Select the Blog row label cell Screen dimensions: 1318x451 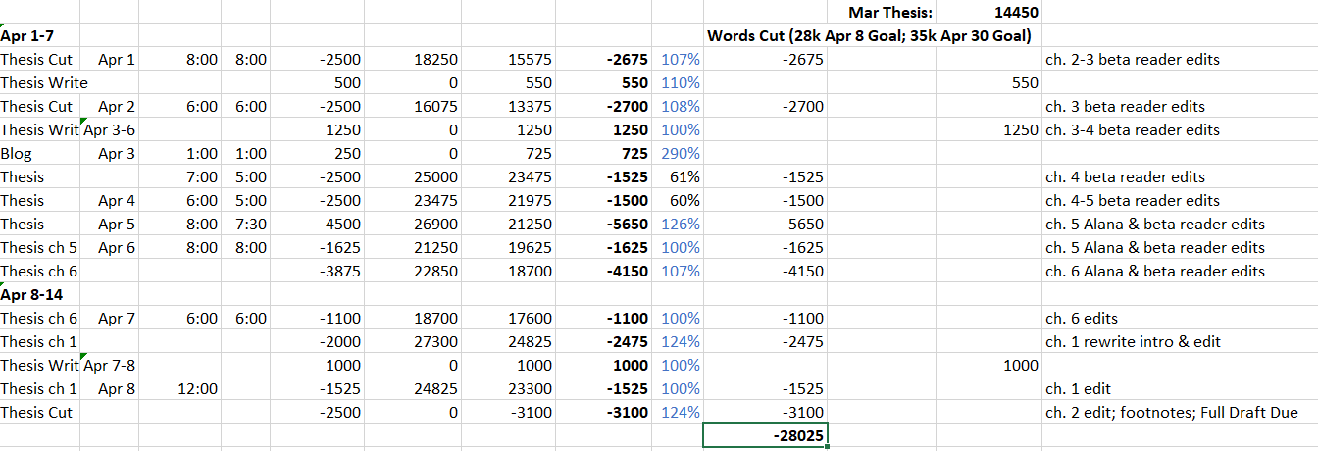39,154
